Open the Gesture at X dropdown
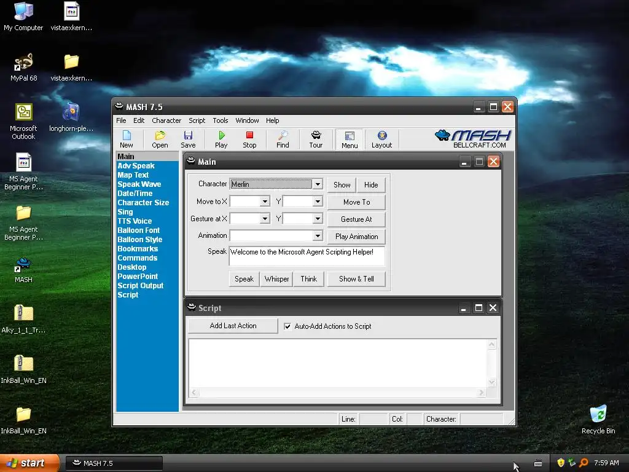This screenshot has height=472, width=629. (265, 219)
